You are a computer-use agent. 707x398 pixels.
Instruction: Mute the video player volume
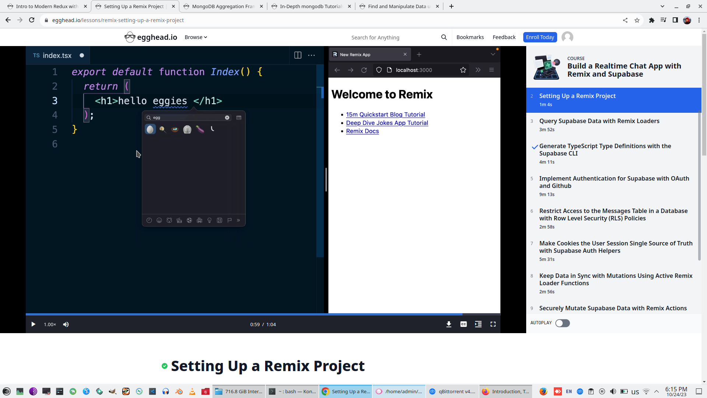[x=66, y=324]
